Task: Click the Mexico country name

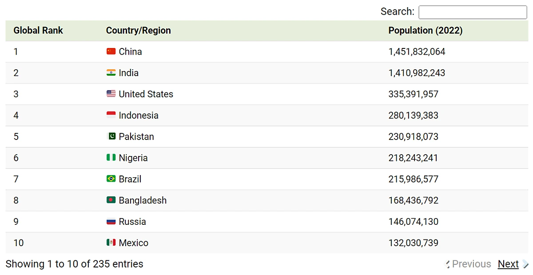Action: (133, 243)
